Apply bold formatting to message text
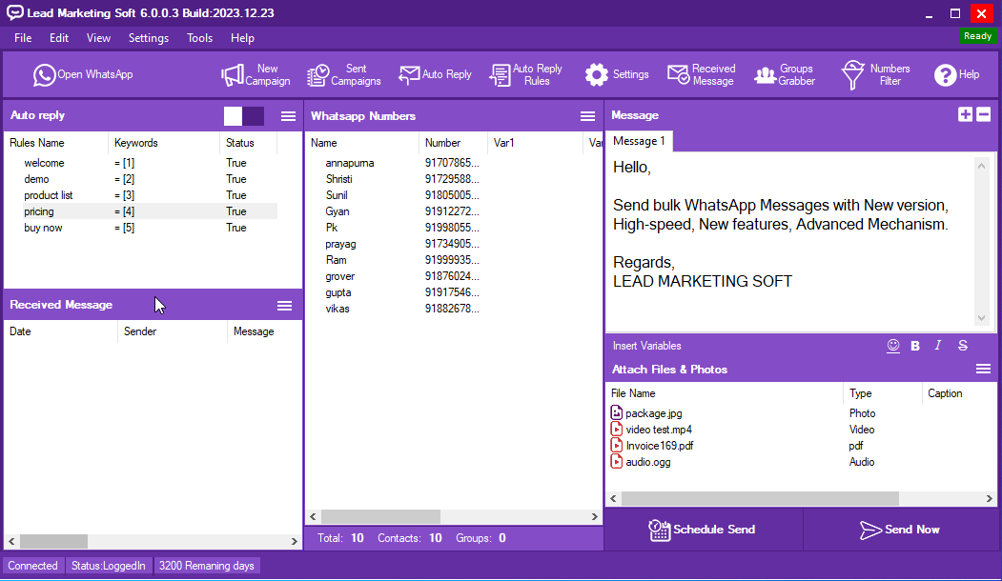The width and height of the screenshot is (1002, 581). tap(915, 346)
